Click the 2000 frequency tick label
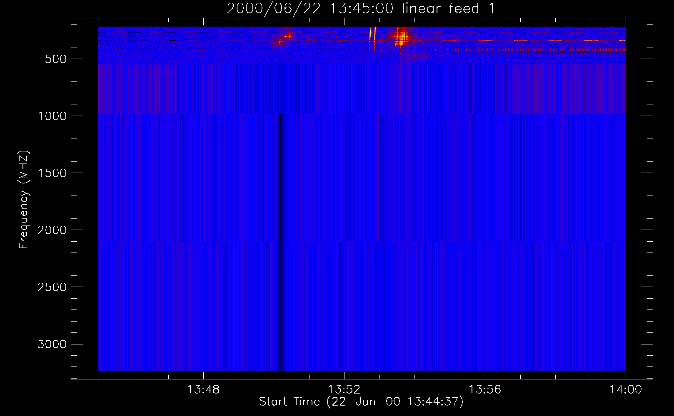 [52, 230]
